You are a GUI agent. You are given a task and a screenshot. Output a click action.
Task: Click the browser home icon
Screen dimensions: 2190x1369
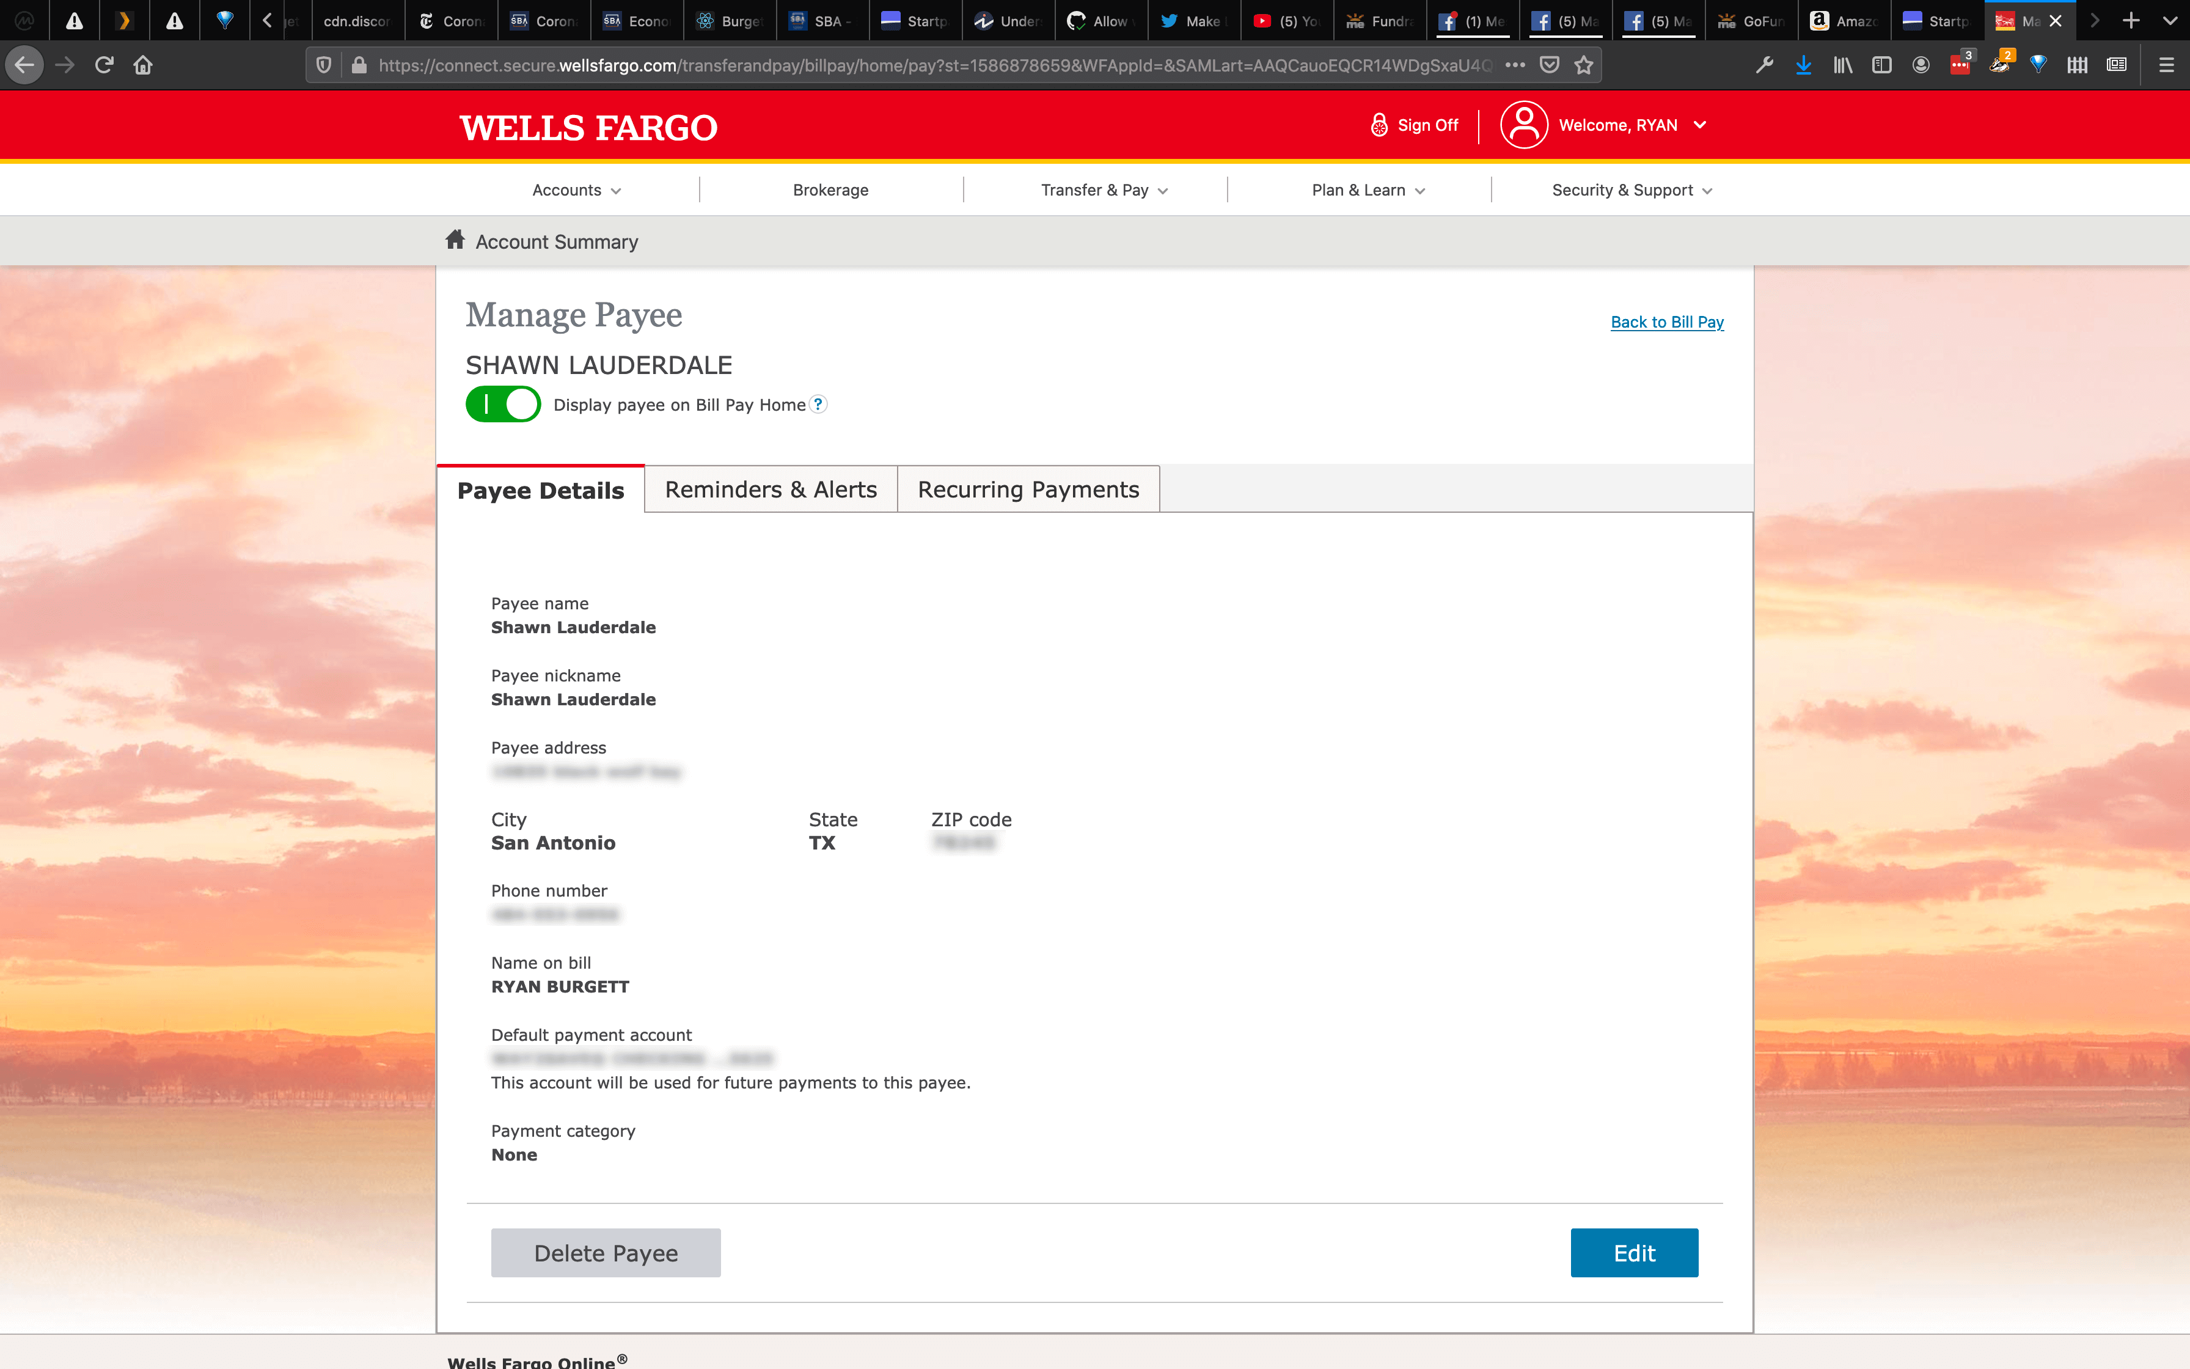tap(143, 65)
